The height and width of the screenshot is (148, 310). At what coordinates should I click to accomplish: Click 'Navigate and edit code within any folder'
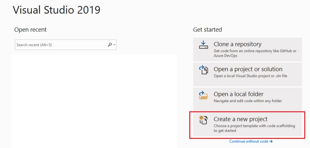(248, 101)
